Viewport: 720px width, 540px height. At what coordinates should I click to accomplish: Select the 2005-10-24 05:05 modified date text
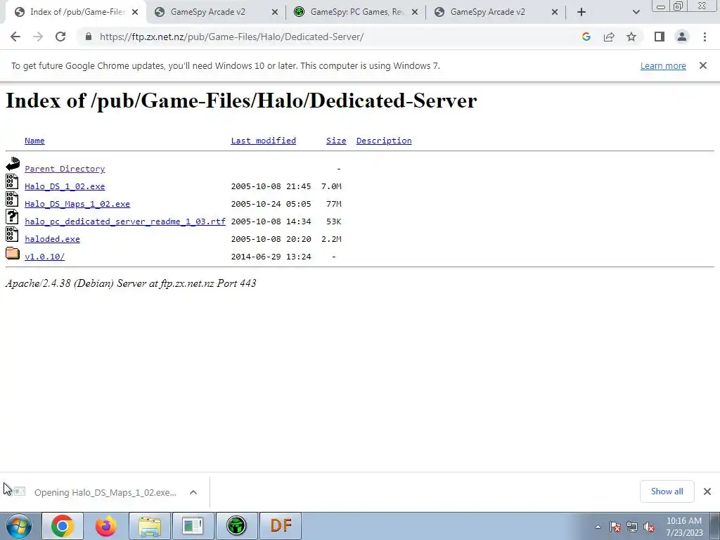[x=271, y=204]
